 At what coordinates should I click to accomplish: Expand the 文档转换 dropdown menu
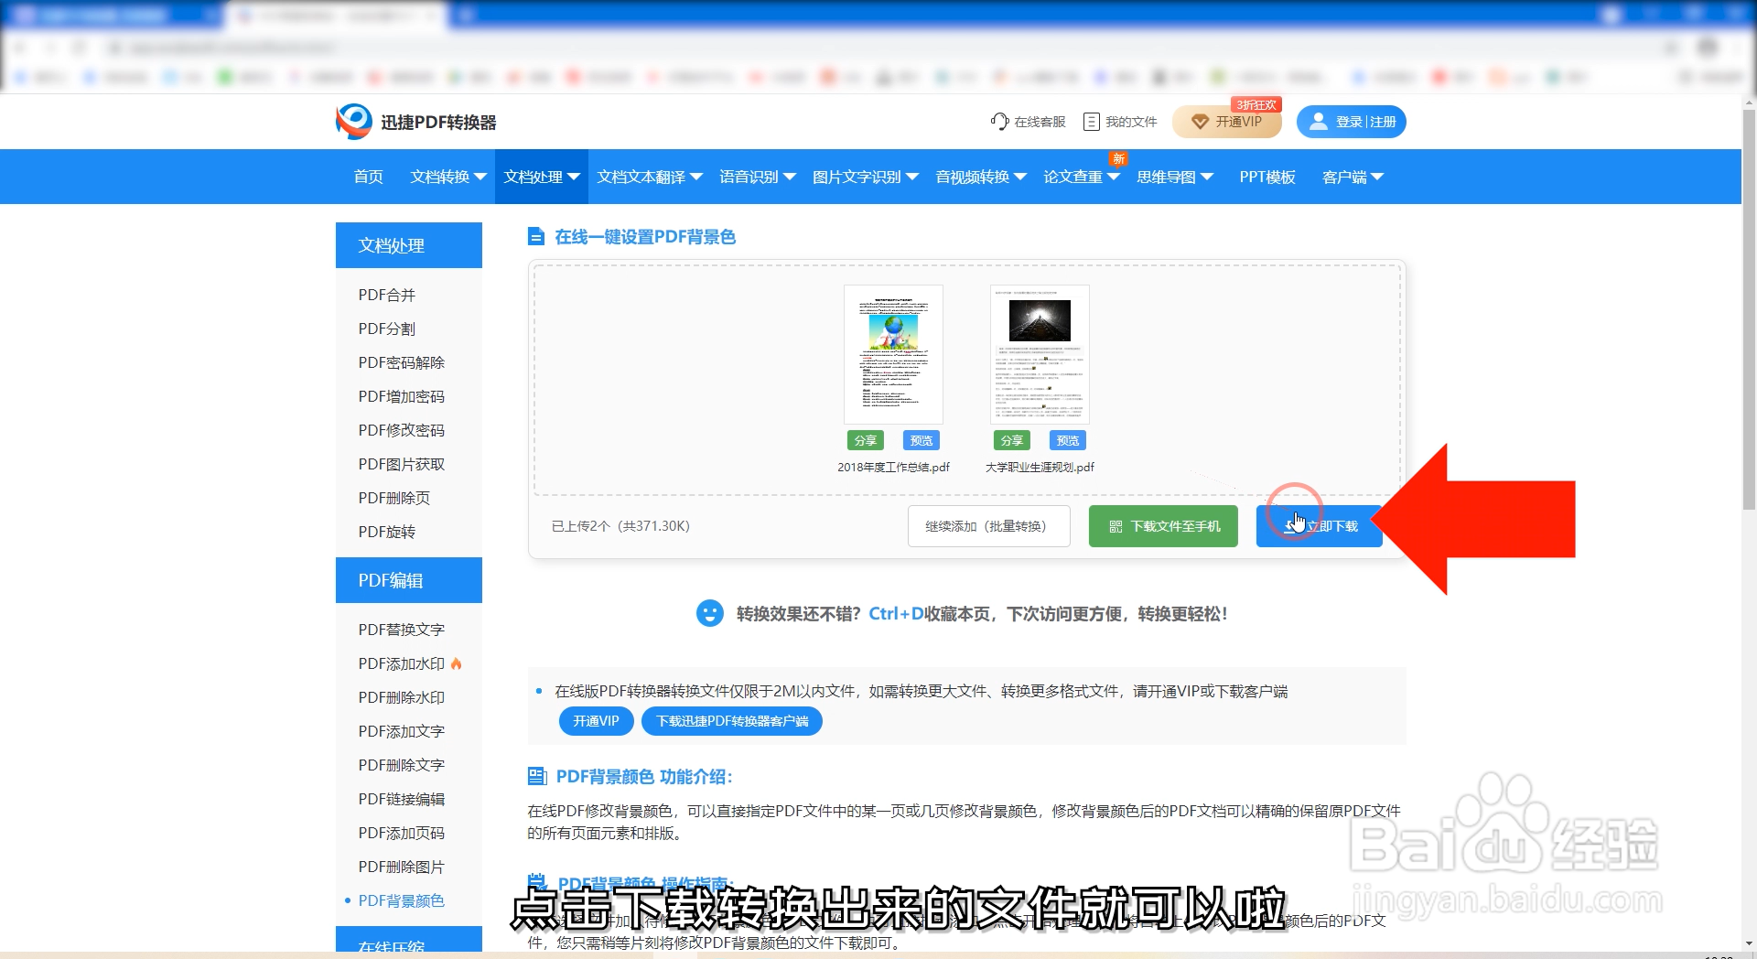point(480,177)
